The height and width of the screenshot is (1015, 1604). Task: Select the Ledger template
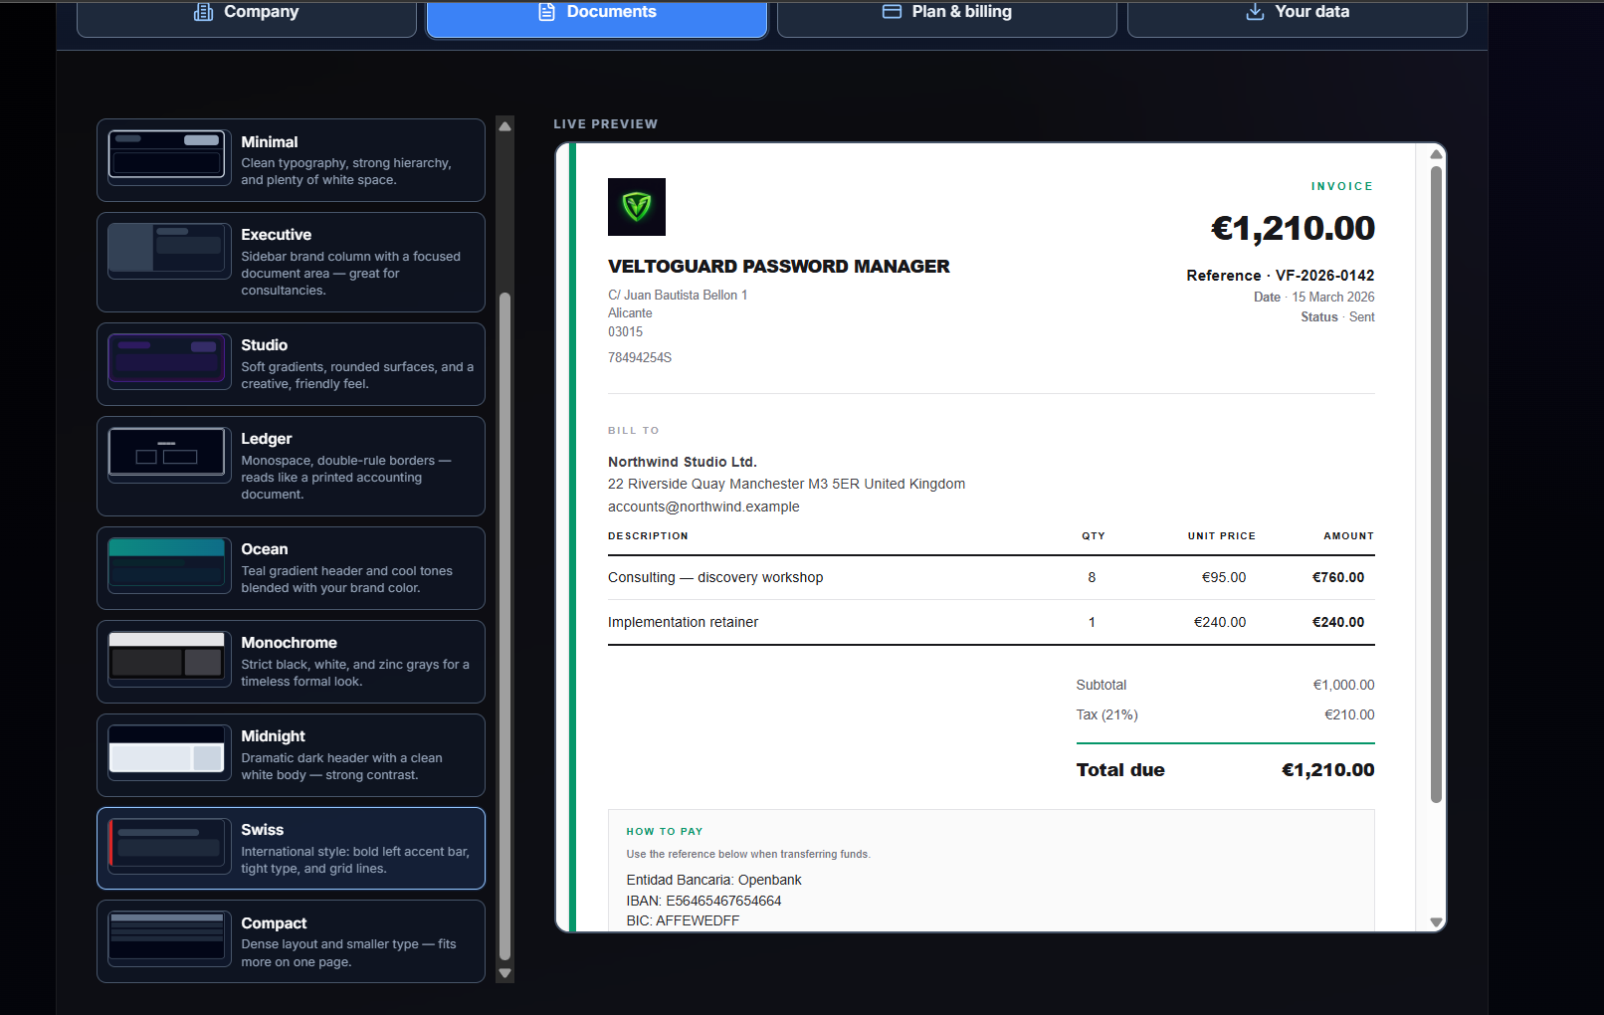point(291,466)
